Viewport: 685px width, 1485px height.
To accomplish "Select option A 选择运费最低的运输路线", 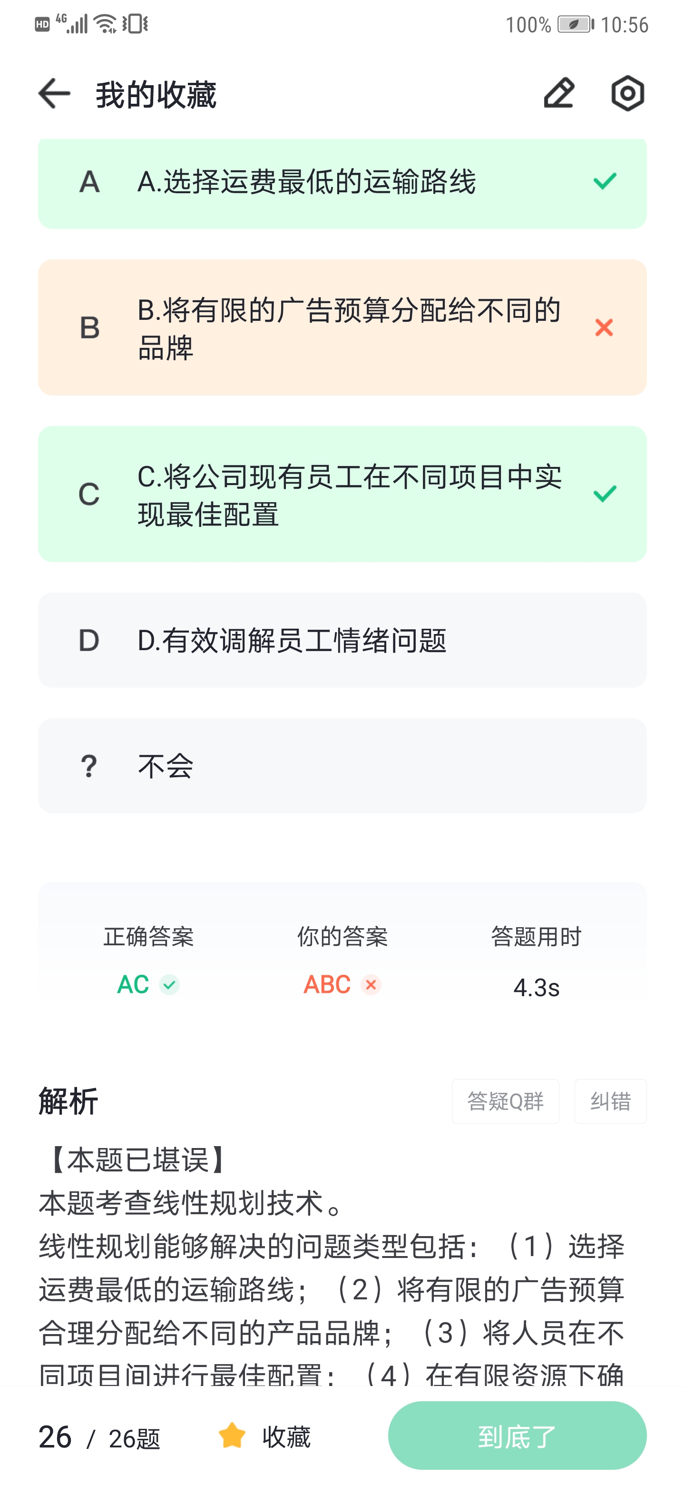I will pos(342,183).
